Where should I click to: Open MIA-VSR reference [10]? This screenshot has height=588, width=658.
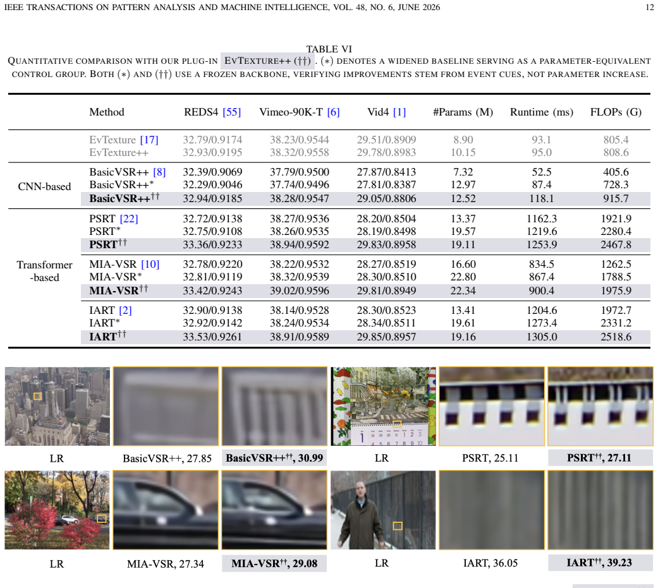(150, 264)
